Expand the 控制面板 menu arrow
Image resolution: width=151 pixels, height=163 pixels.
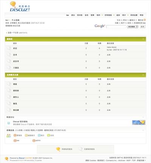(114, 15)
